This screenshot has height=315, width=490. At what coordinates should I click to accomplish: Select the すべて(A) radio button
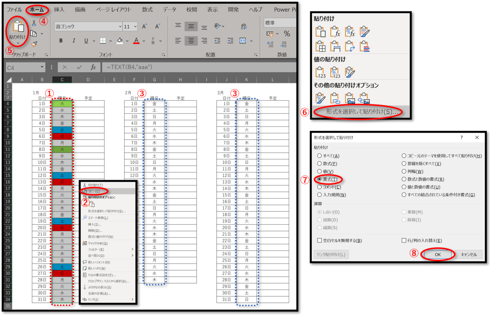(320, 156)
